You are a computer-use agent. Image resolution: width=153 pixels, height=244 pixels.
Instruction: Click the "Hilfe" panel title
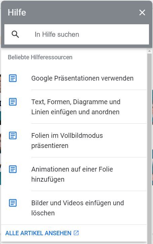click(17, 12)
